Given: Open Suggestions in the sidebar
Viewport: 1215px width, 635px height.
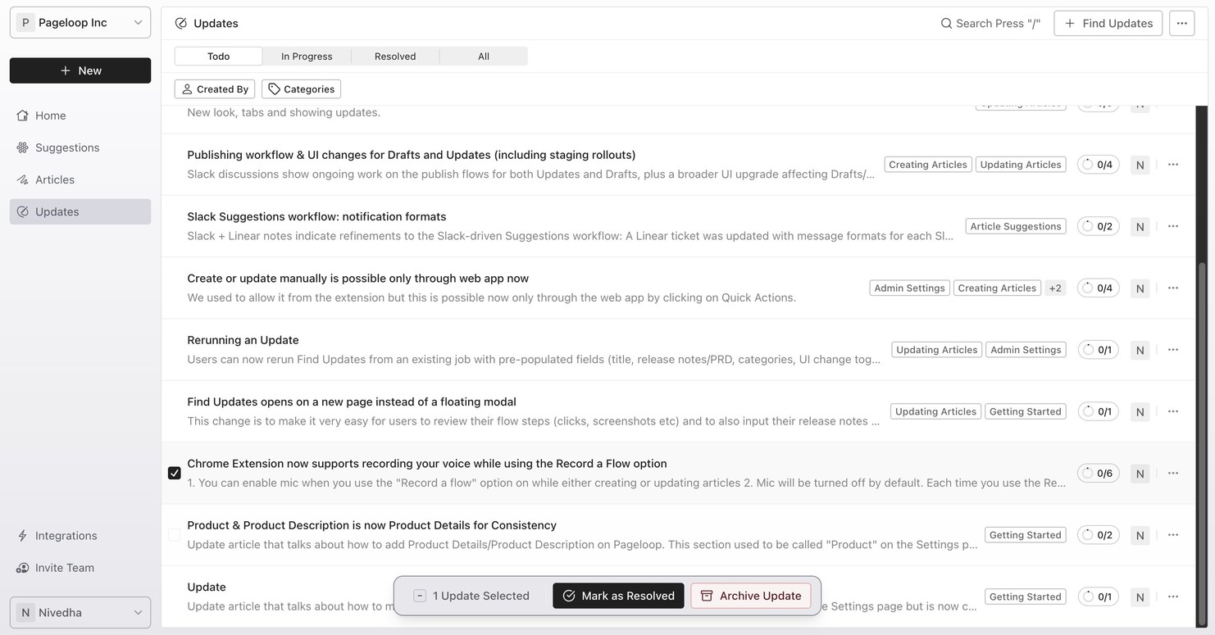Looking at the screenshot, I should point(80,147).
